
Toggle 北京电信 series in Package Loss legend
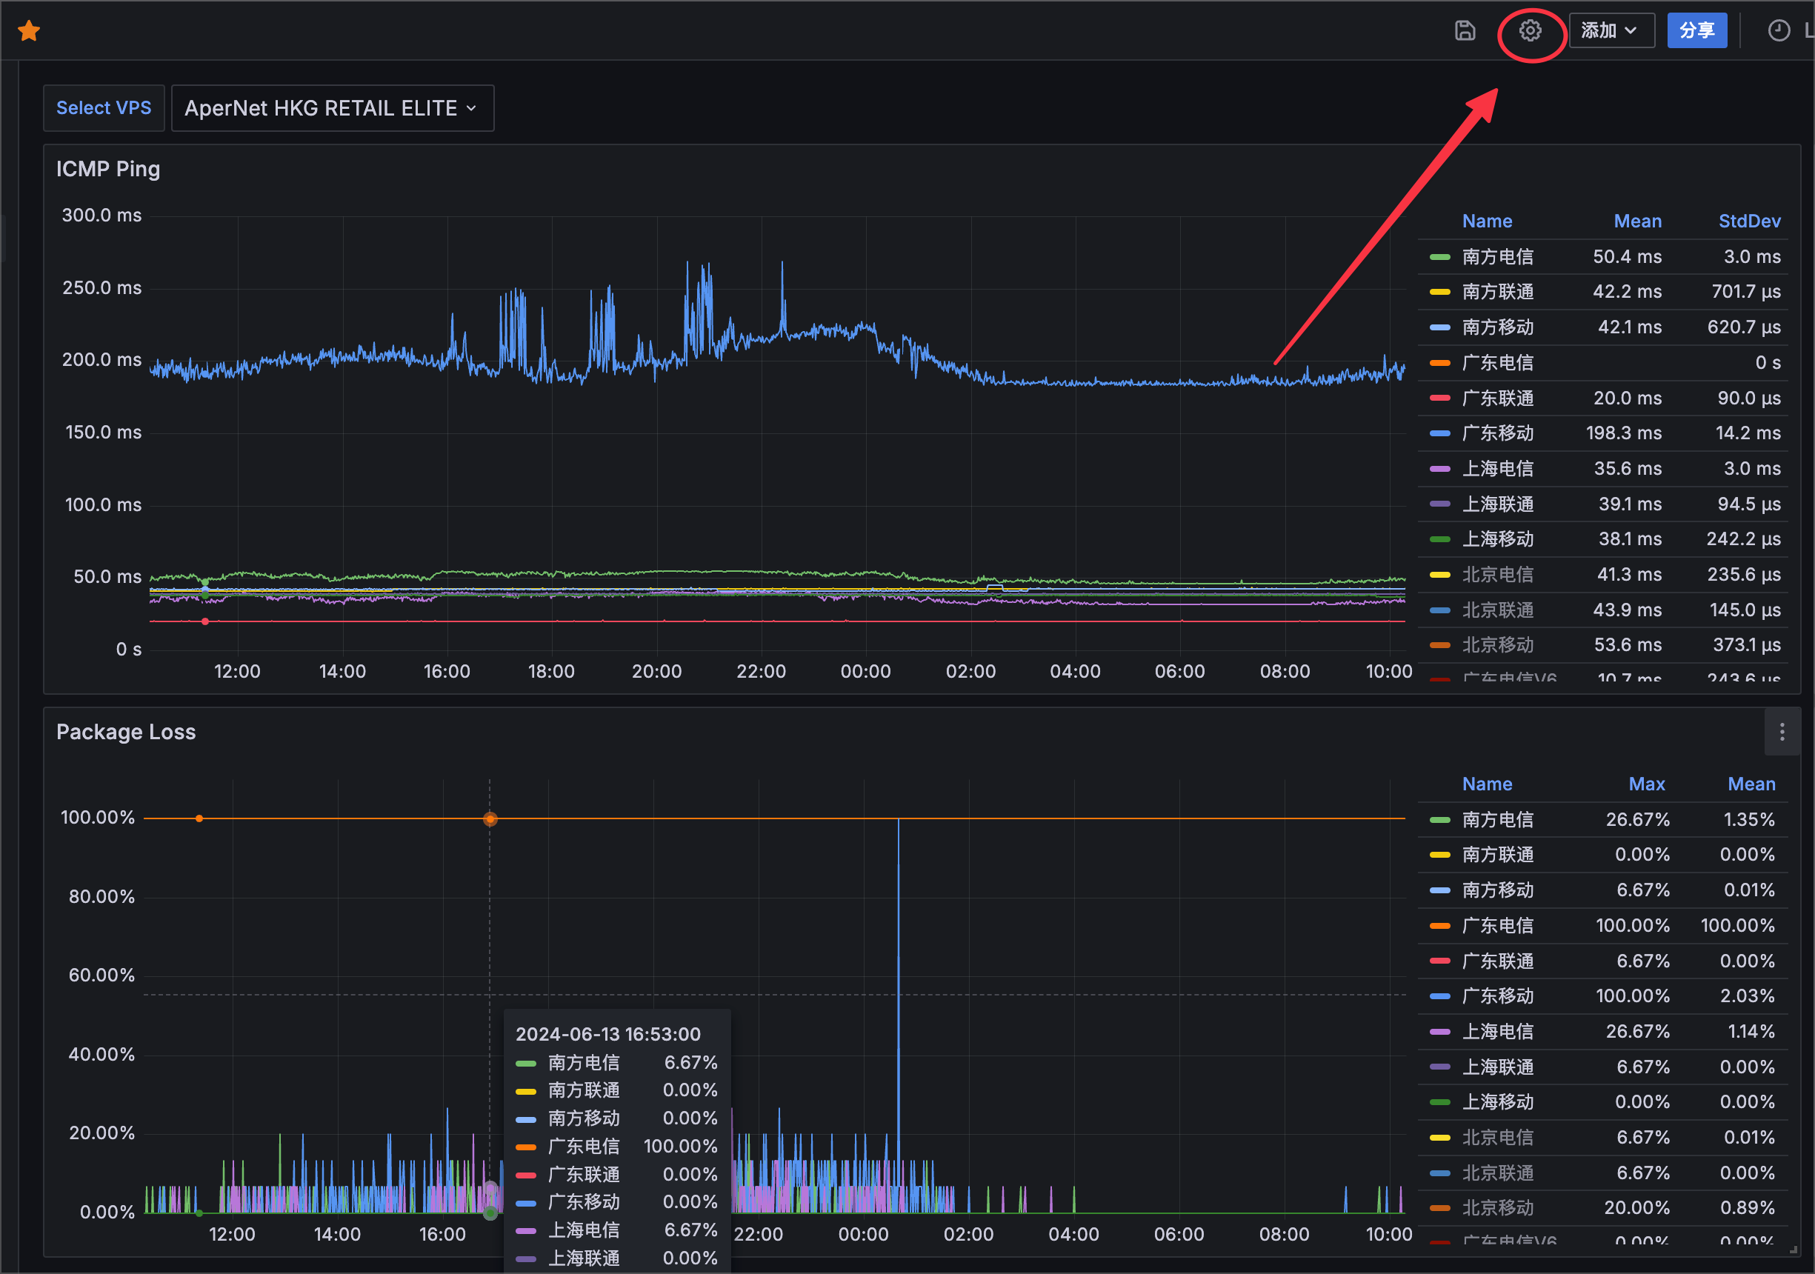(1497, 1137)
